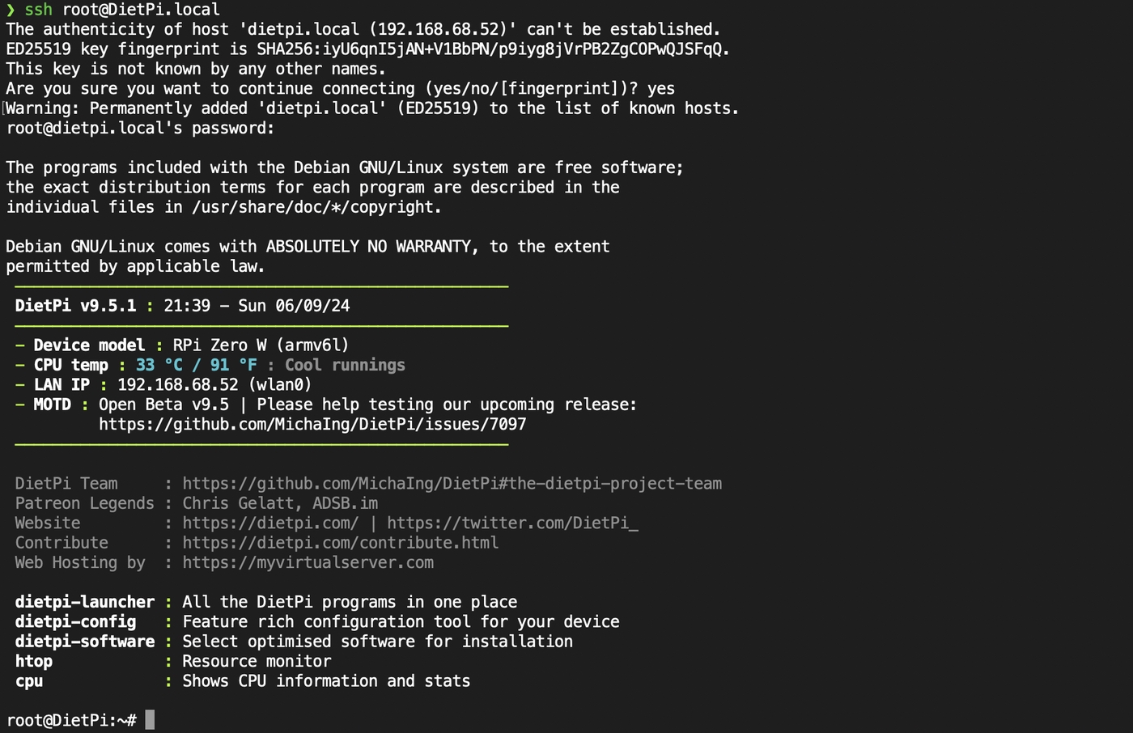Click the dietpi-config command name
Image resolution: width=1133 pixels, height=733 pixels.
click(x=75, y=622)
